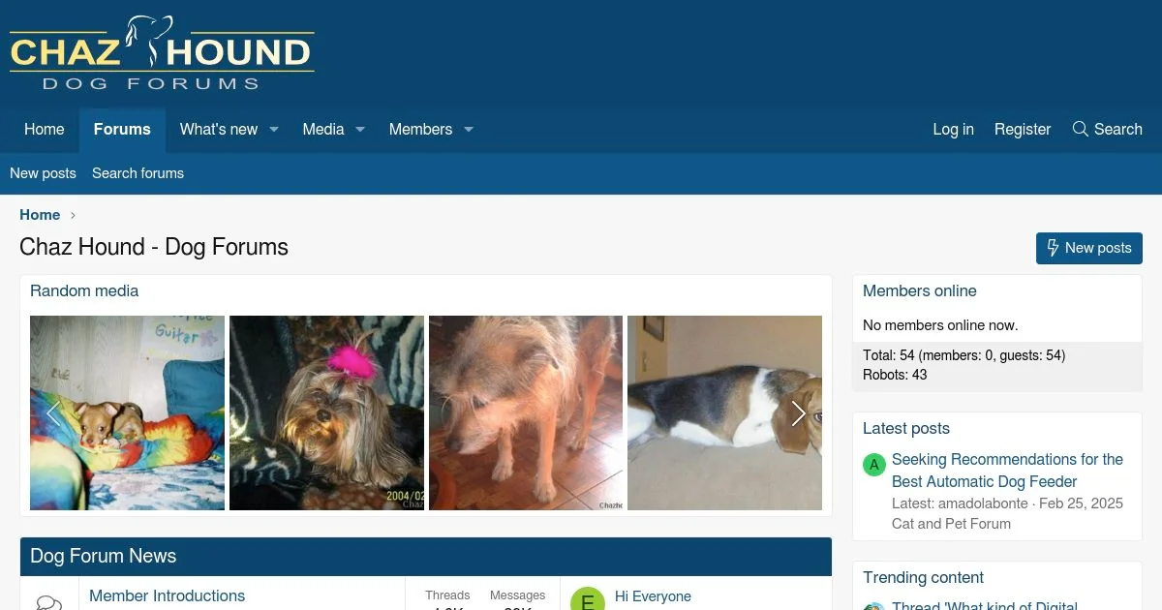Show next random media with right arrow

(x=798, y=413)
